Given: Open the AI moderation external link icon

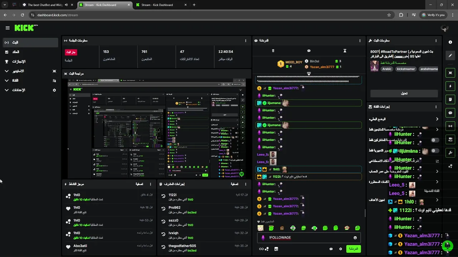Looking at the screenshot, I should coord(437,161).
